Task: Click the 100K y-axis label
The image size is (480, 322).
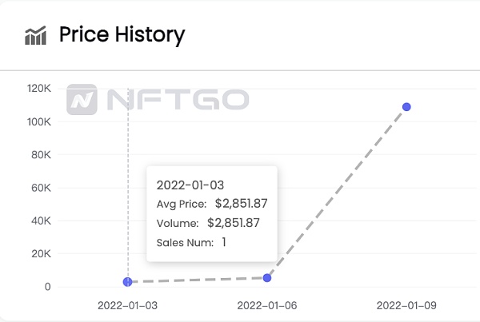Action: (39, 121)
